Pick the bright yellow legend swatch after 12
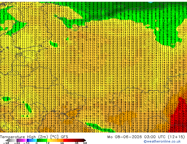This screenshot has height=144, width=187. coord(48,140)
